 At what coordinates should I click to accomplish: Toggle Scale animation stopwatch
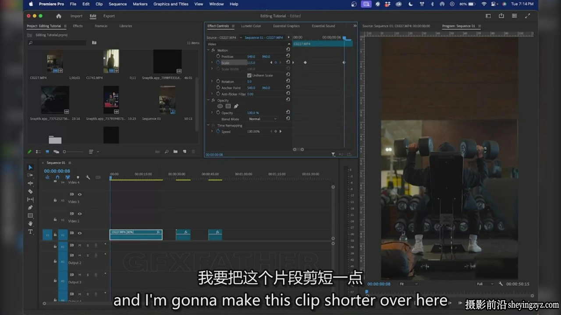click(218, 63)
